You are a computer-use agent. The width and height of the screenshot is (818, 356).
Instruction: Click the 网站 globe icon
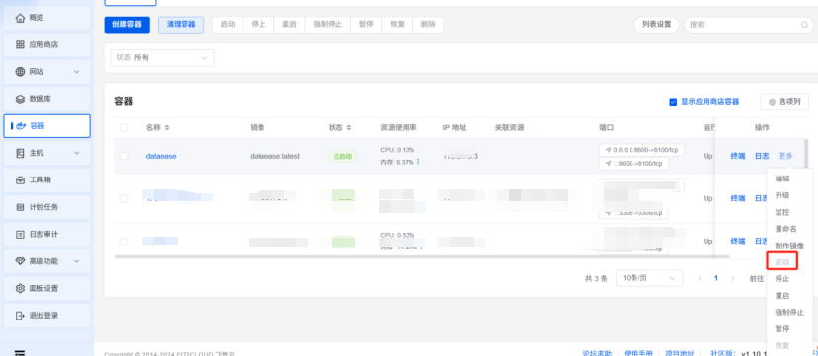21,71
